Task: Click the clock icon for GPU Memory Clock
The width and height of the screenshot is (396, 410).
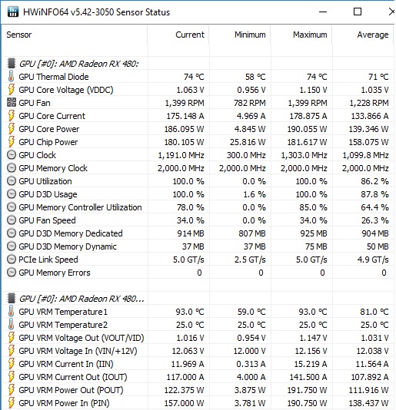Action: (x=12, y=168)
